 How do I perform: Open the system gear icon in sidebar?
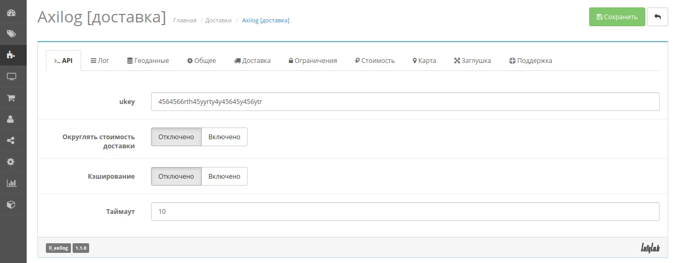click(11, 162)
